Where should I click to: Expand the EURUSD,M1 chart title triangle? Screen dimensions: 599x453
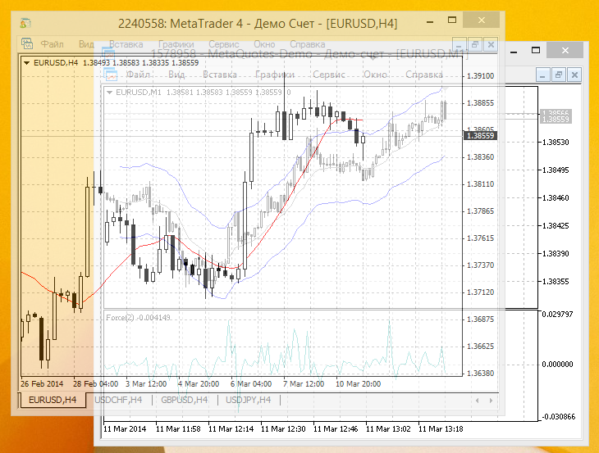[x=110, y=93]
